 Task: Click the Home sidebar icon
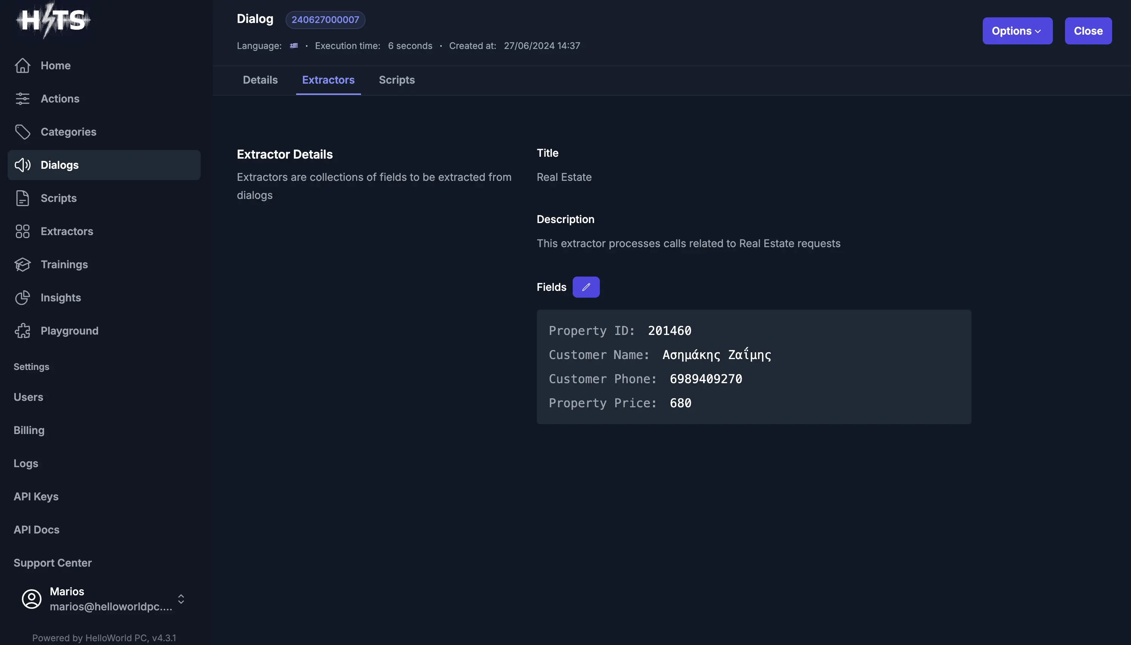pyautogui.click(x=22, y=65)
